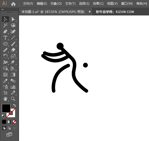
Task: Select the Magic Wand tool
Action: click(x=5, y=25)
